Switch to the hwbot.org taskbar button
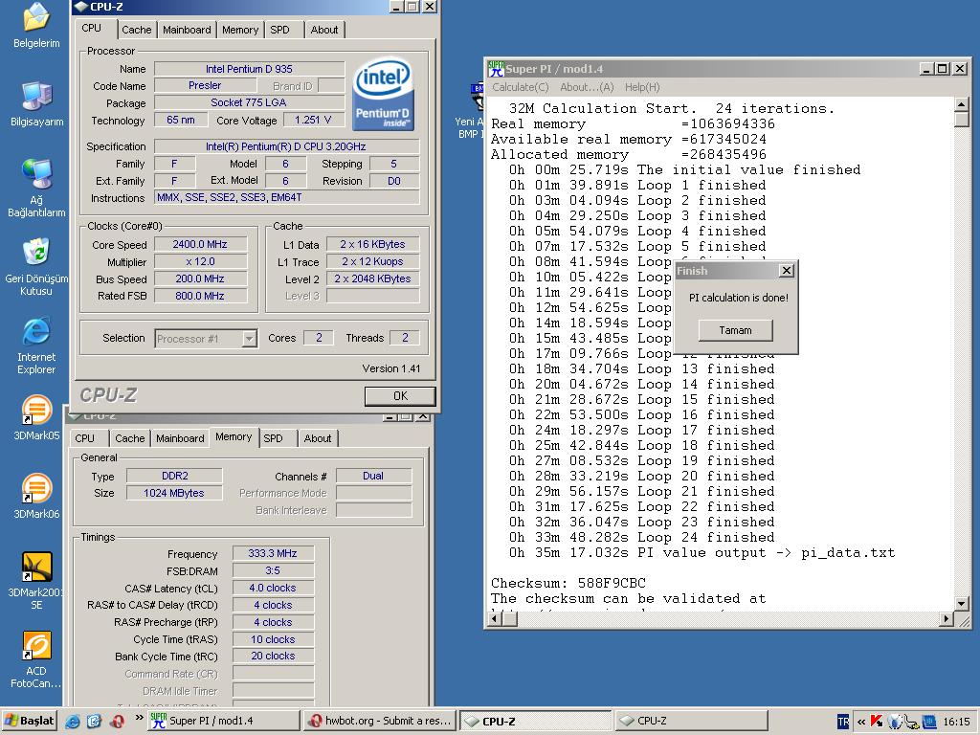This screenshot has height=735, width=980. (x=380, y=721)
